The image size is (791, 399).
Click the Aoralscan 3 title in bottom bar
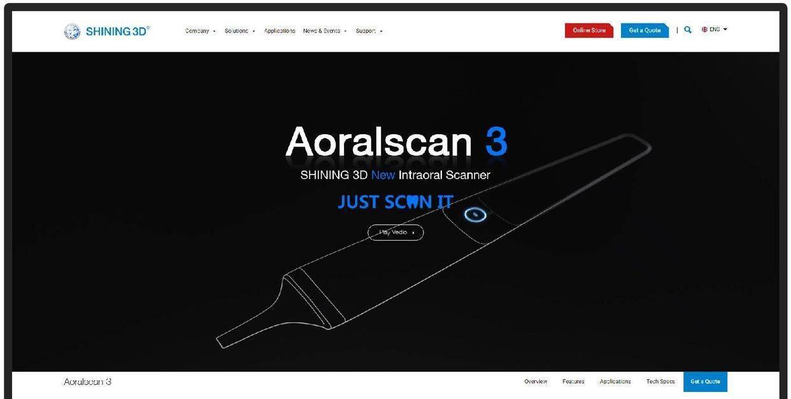coord(87,382)
